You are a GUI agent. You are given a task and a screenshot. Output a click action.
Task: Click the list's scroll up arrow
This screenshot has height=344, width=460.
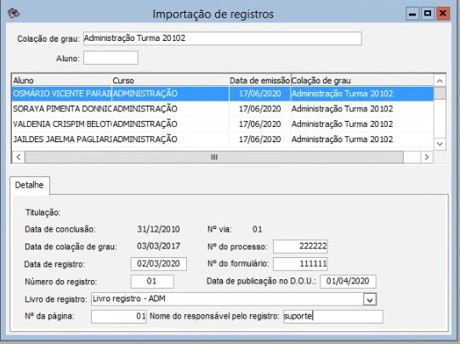point(440,81)
